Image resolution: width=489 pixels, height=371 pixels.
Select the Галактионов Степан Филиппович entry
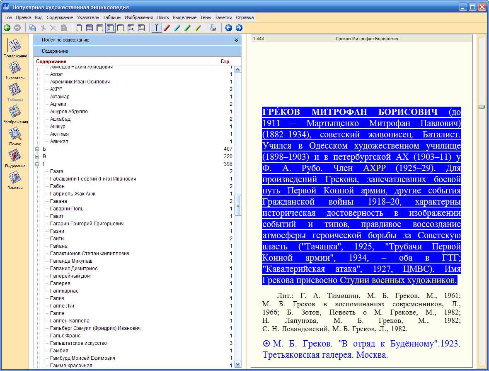tap(90, 254)
